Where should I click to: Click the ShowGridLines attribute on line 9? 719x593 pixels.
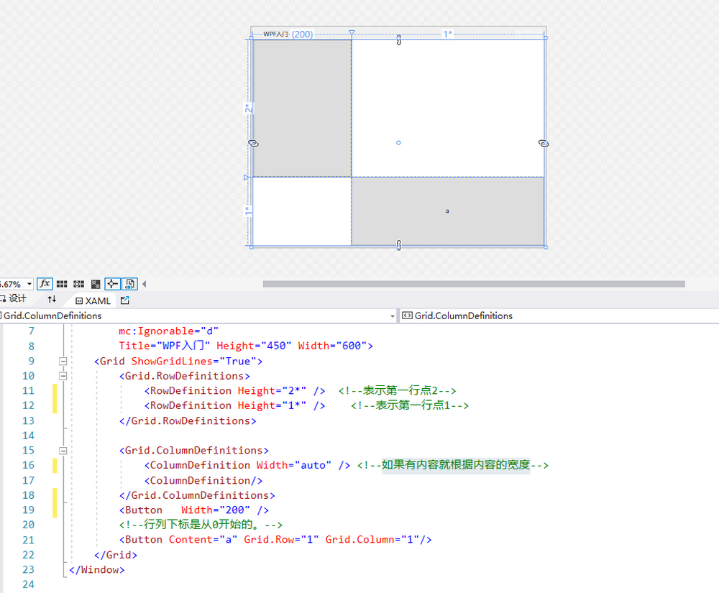[194, 361]
